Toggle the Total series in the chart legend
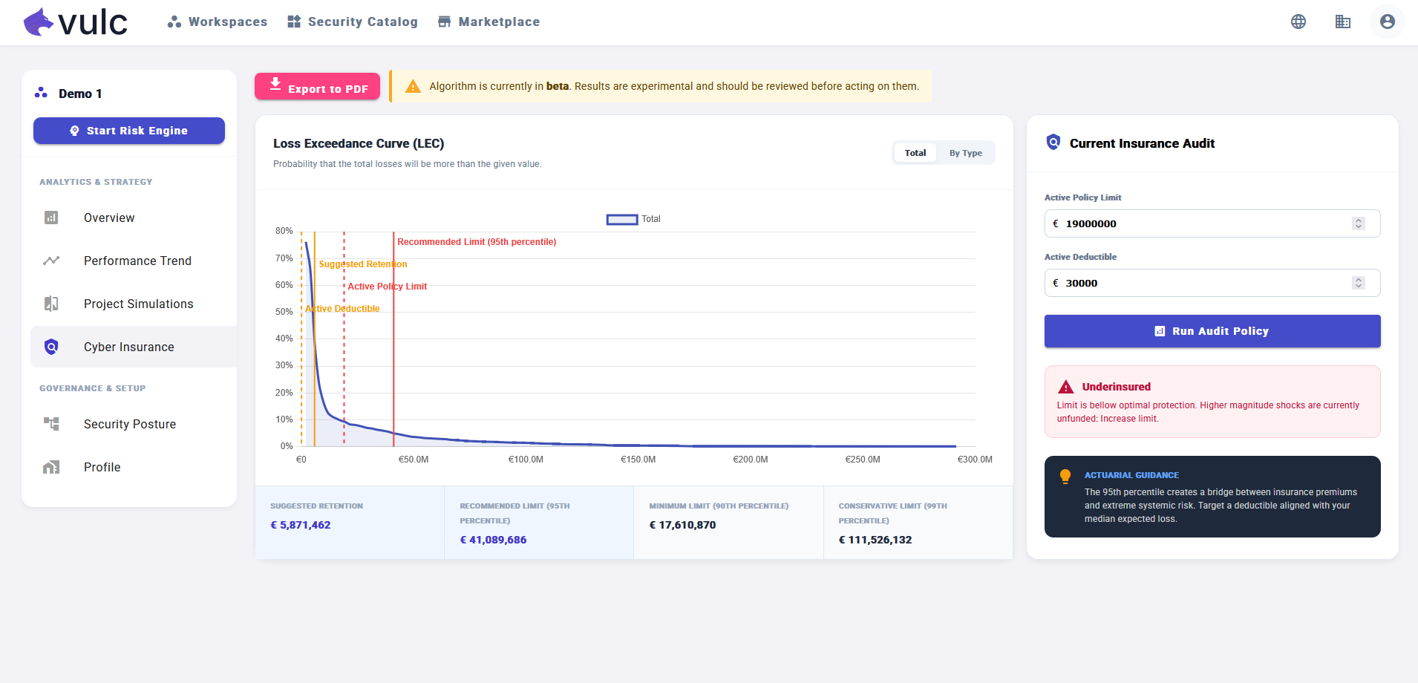 633,219
